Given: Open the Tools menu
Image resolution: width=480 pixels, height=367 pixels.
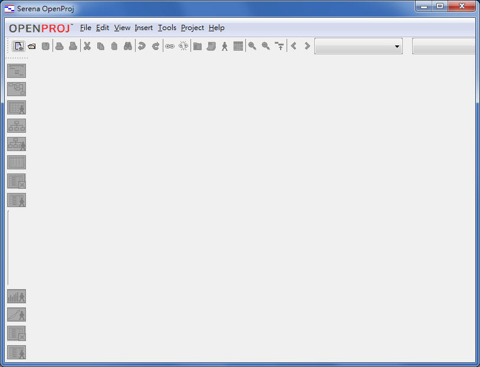Looking at the screenshot, I should [x=167, y=28].
